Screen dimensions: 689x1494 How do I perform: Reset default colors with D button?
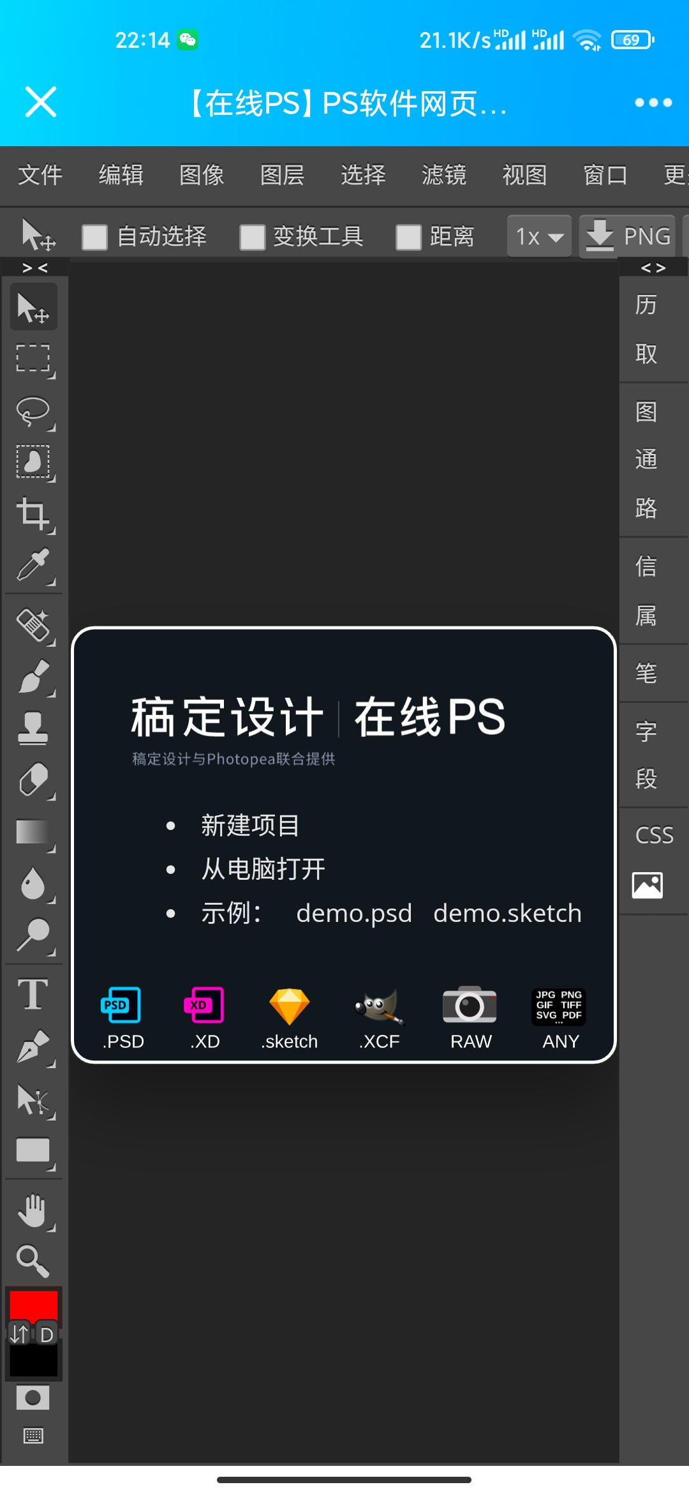pos(47,1334)
